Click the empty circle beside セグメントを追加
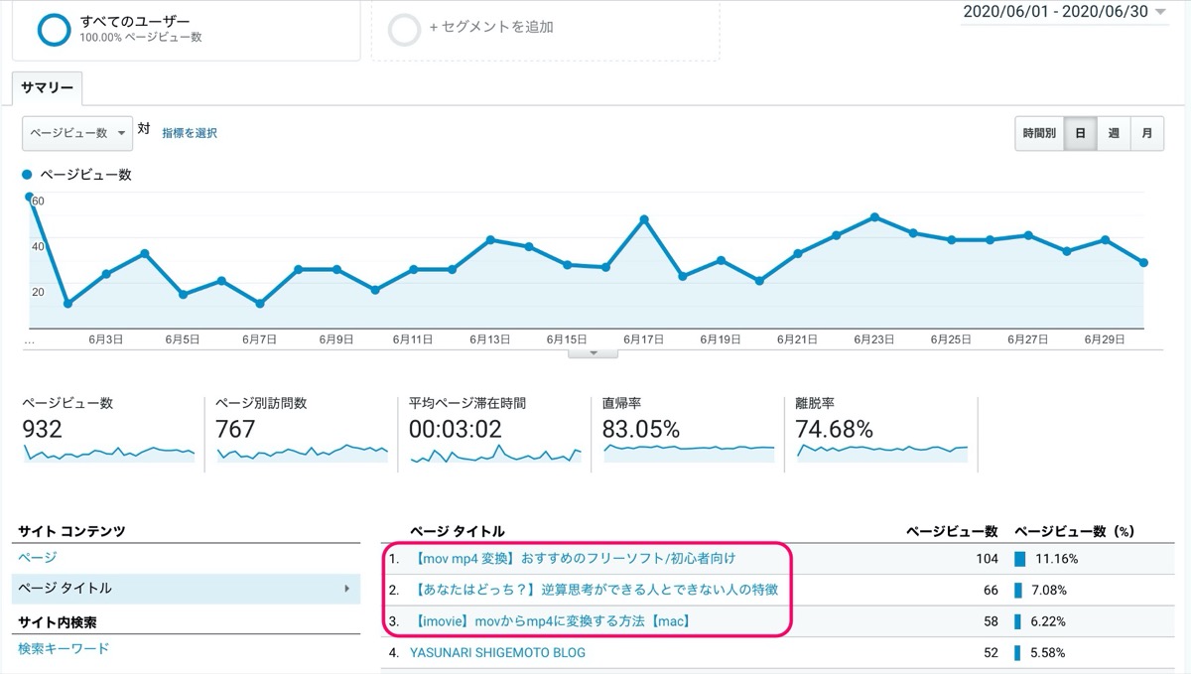1191x674 pixels. coord(405,29)
